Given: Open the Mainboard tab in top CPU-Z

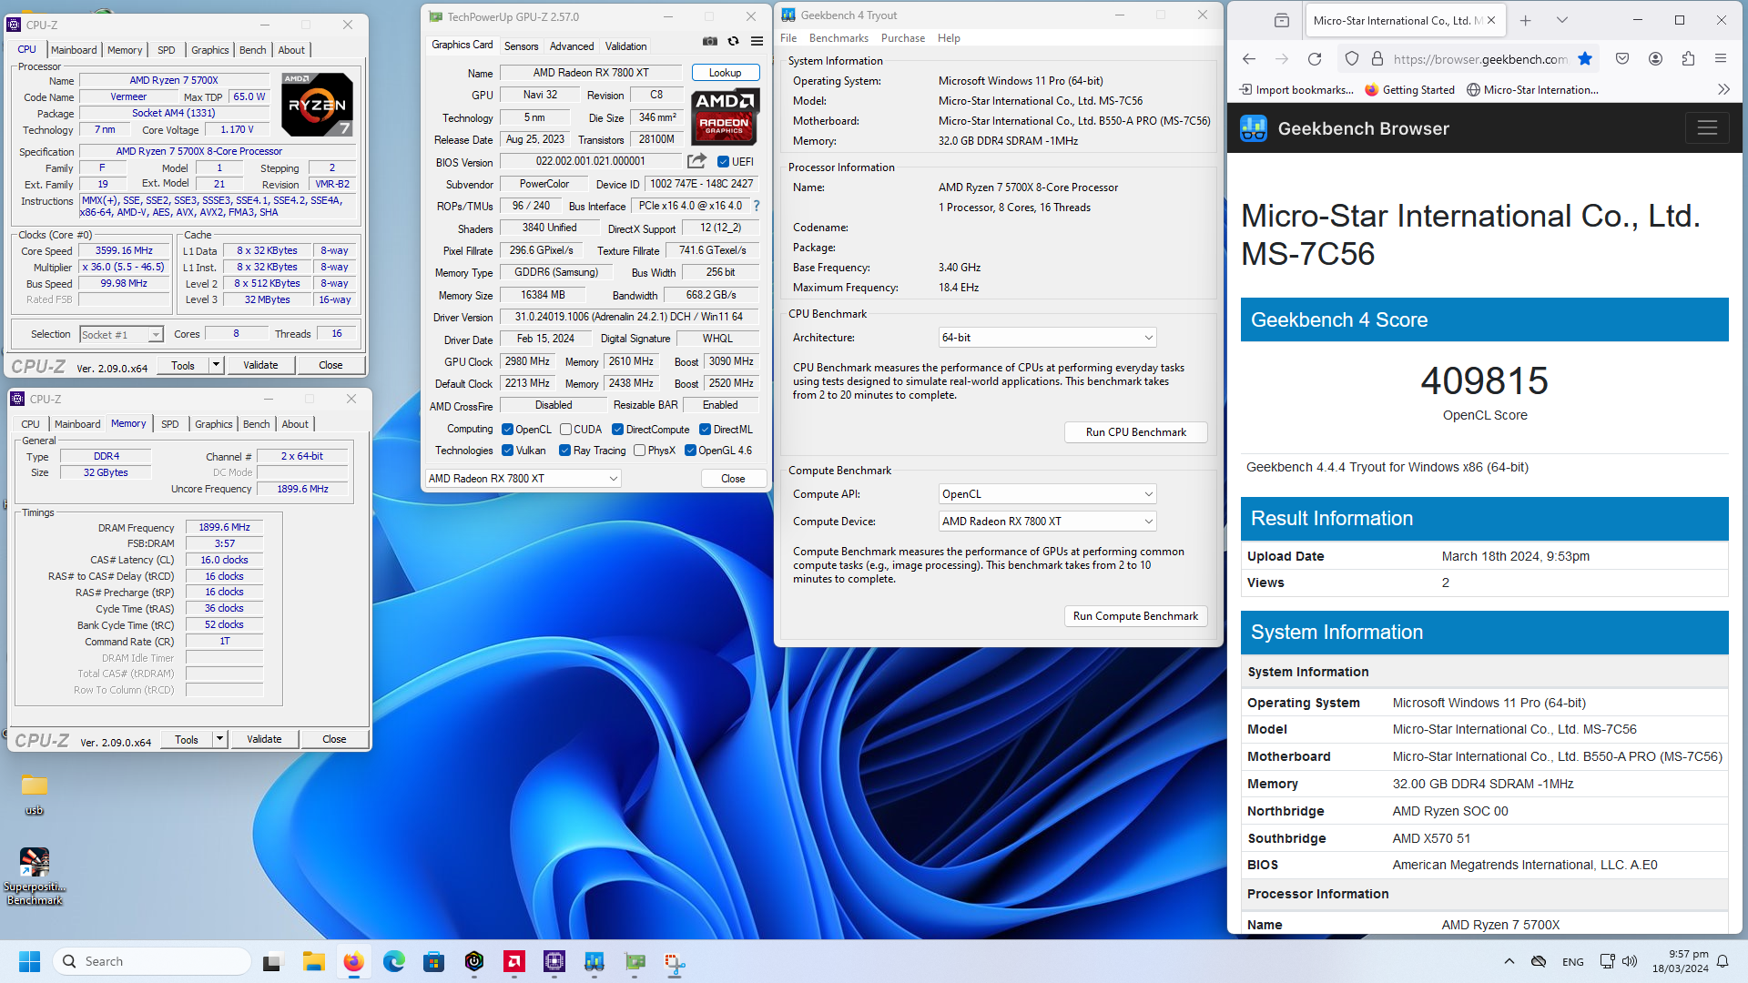Looking at the screenshot, I should click(x=74, y=50).
